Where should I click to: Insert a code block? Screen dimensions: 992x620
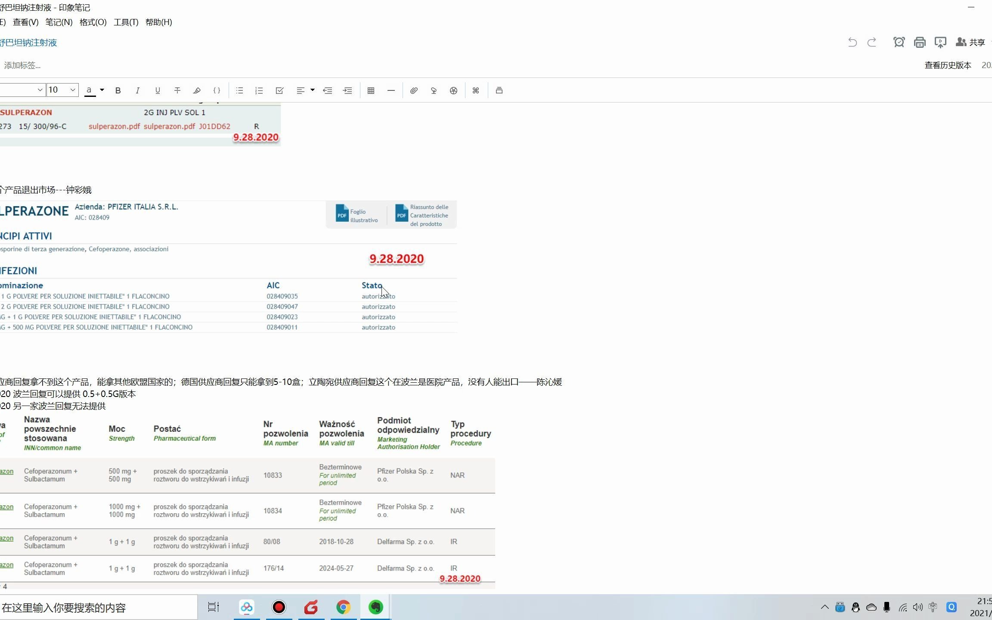[217, 90]
